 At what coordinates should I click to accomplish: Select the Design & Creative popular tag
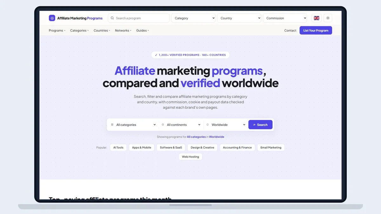click(x=203, y=147)
